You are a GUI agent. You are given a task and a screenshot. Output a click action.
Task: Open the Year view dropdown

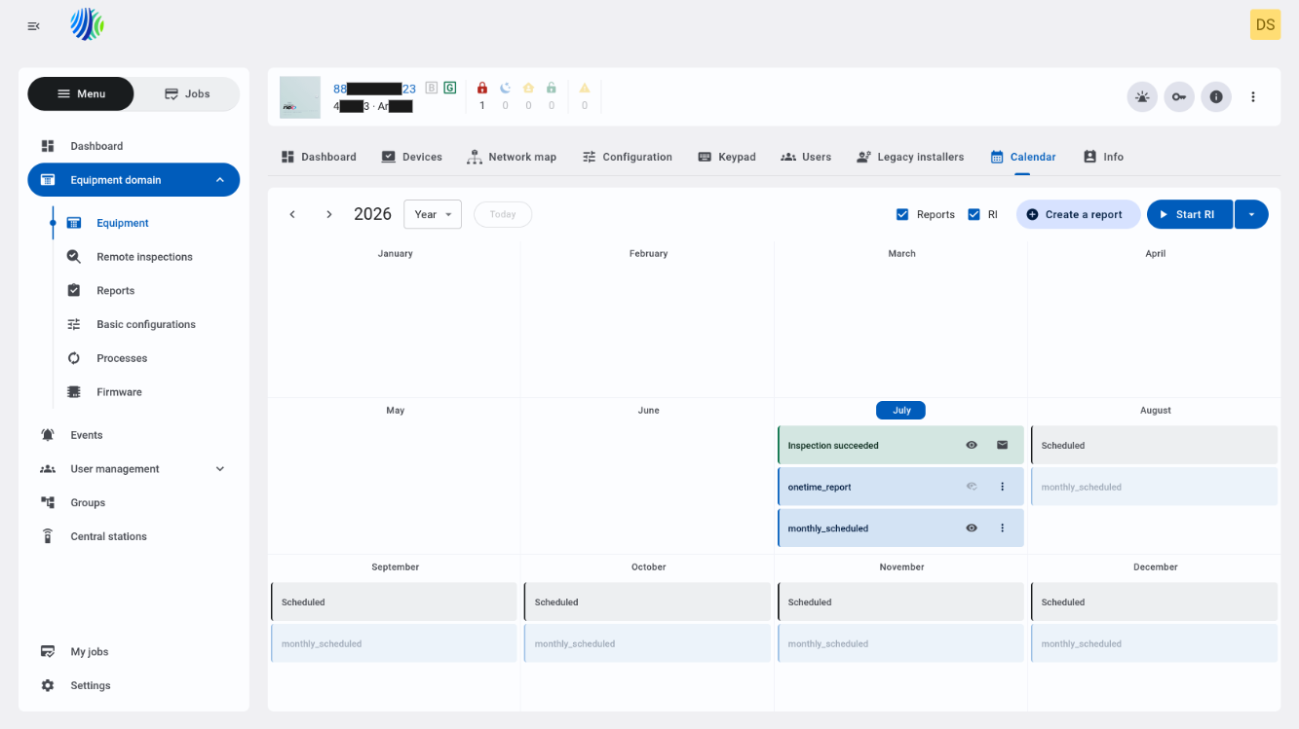pyautogui.click(x=433, y=214)
